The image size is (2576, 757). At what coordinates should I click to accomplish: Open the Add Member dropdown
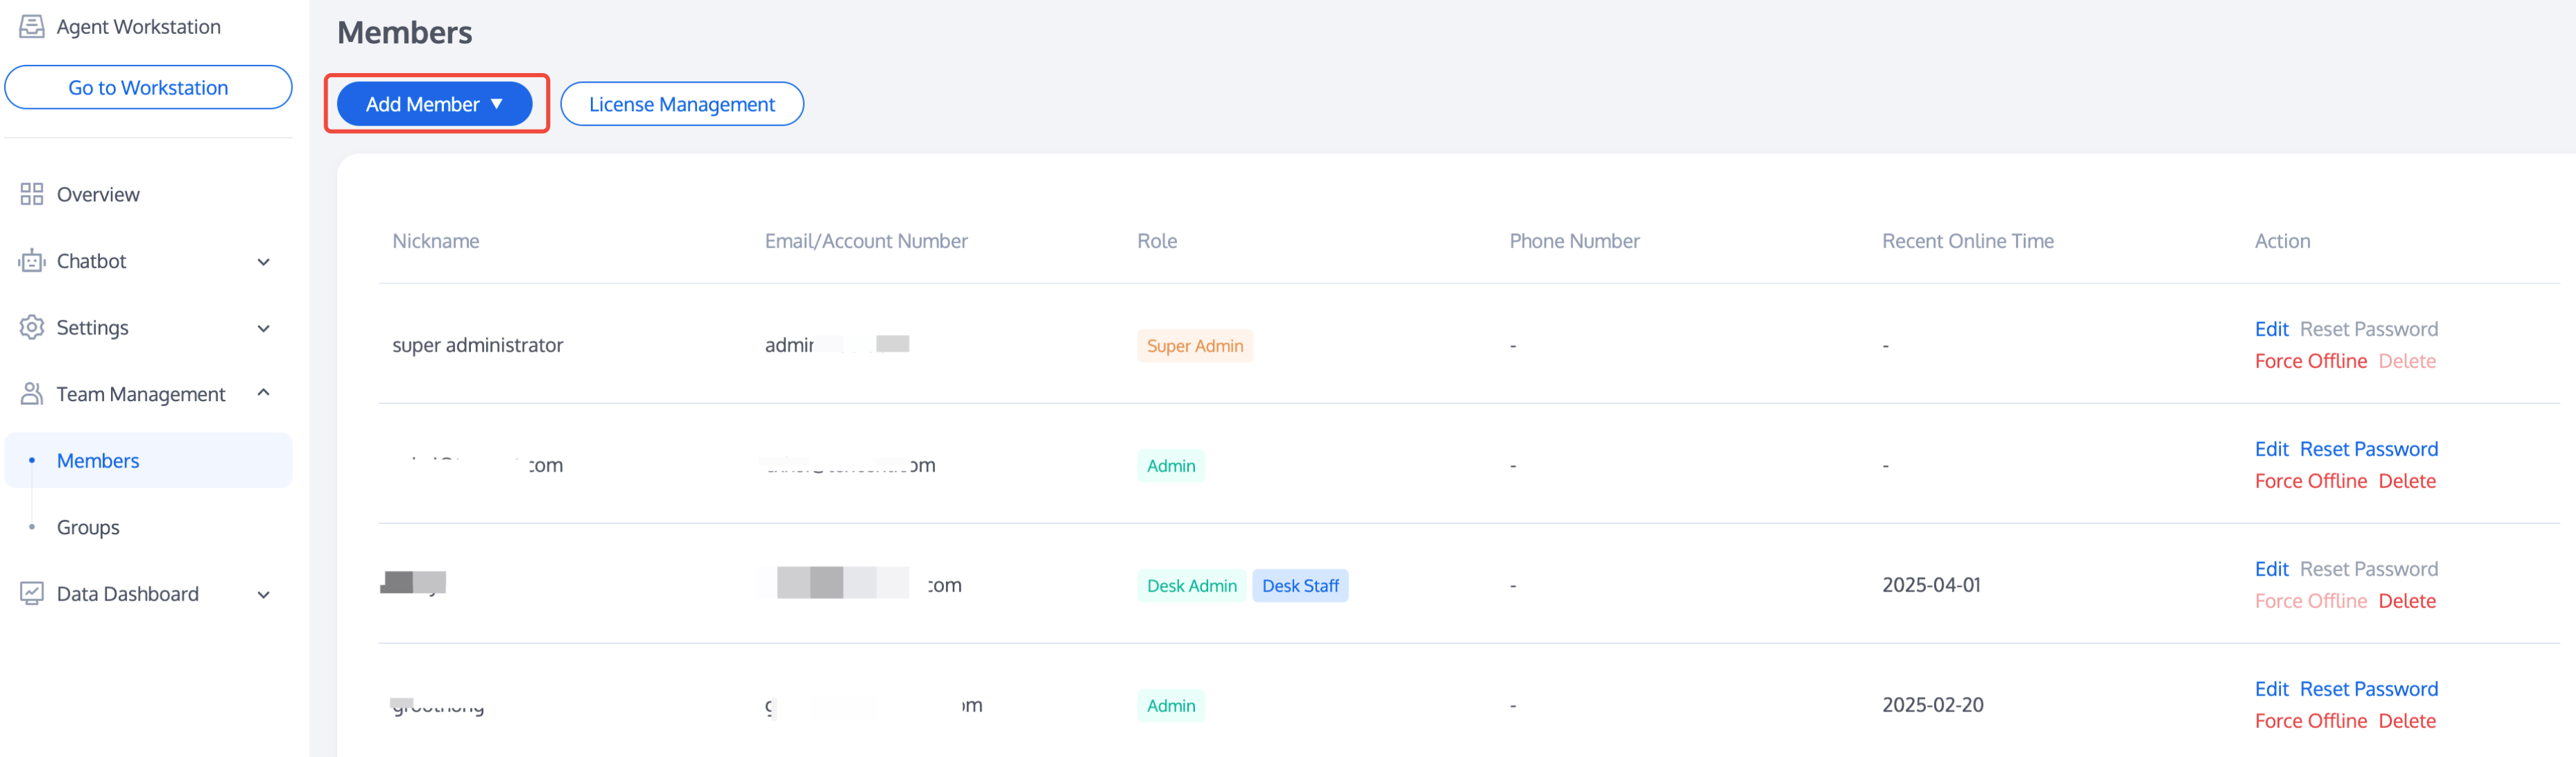point(434,104)
